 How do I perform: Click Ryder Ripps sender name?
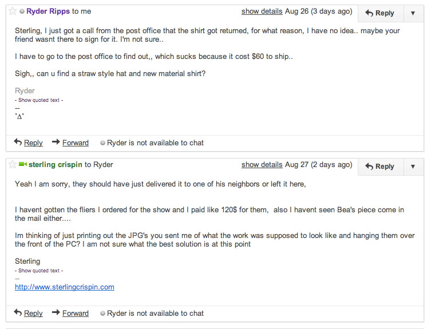tap(48, 11)
